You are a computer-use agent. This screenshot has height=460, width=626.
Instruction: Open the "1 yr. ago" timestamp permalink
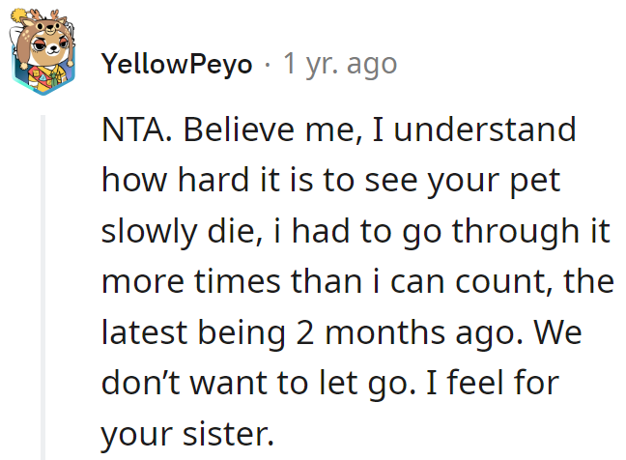click(x=340, y=64)
